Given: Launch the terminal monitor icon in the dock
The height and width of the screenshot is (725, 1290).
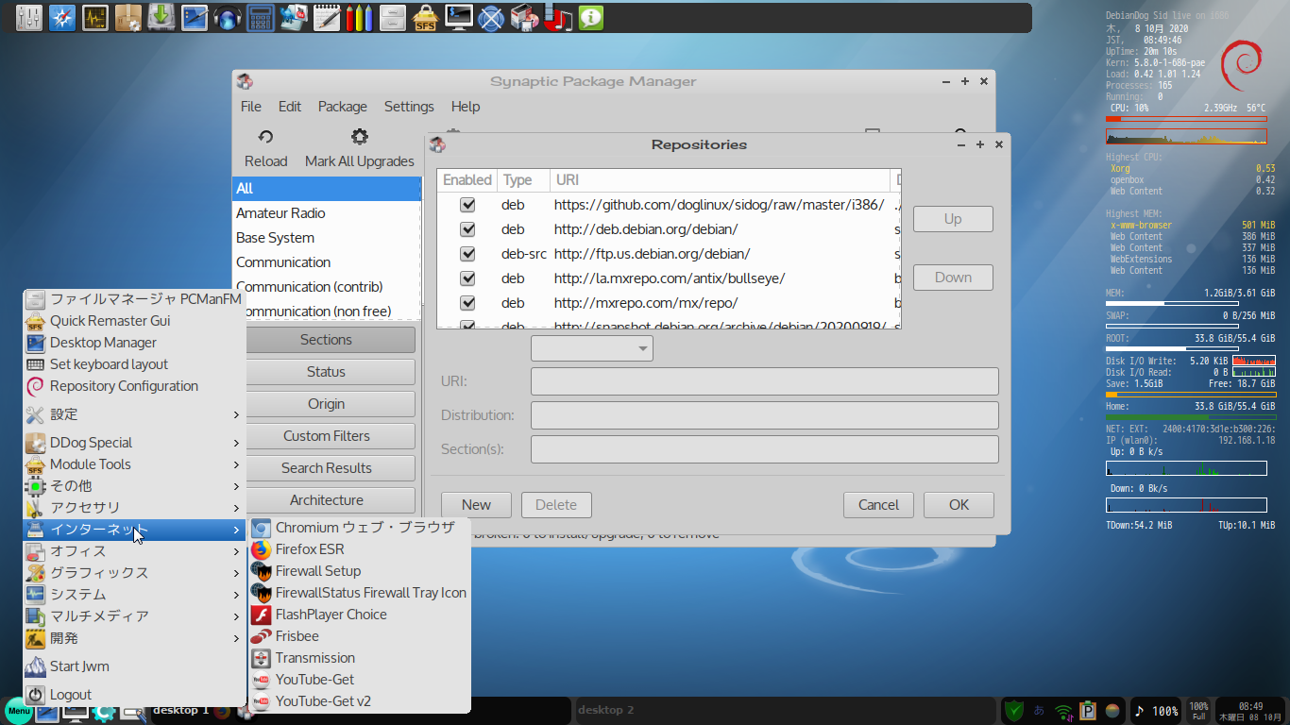Looking at the screenshot, I should tap(459, 17).
